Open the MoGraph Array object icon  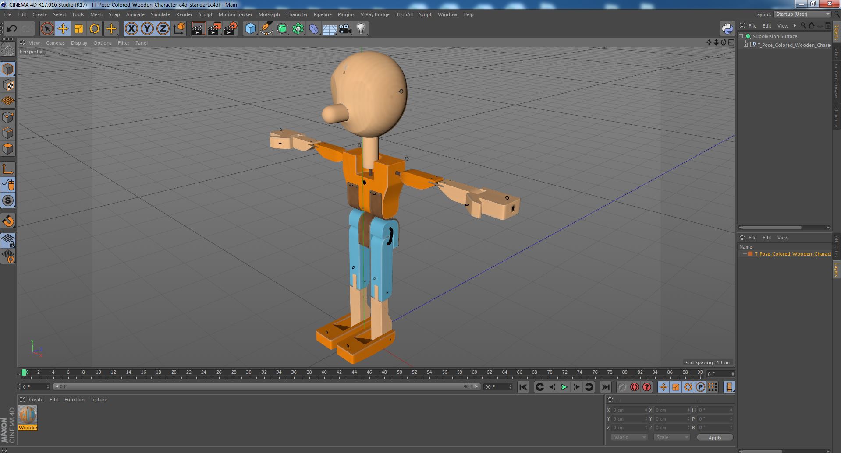tap(298, 29)
